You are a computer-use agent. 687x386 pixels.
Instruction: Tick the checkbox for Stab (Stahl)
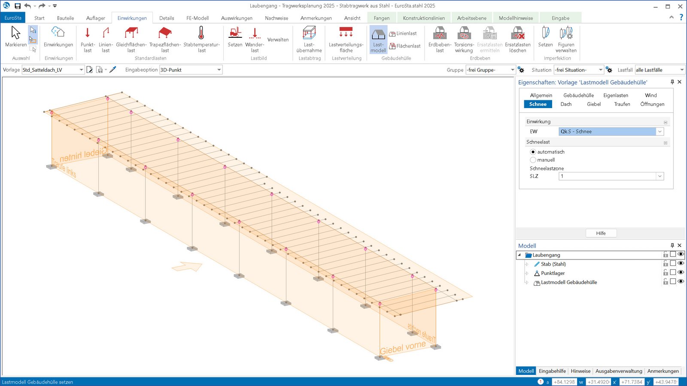pyautogui.click(x=673, y=263)
